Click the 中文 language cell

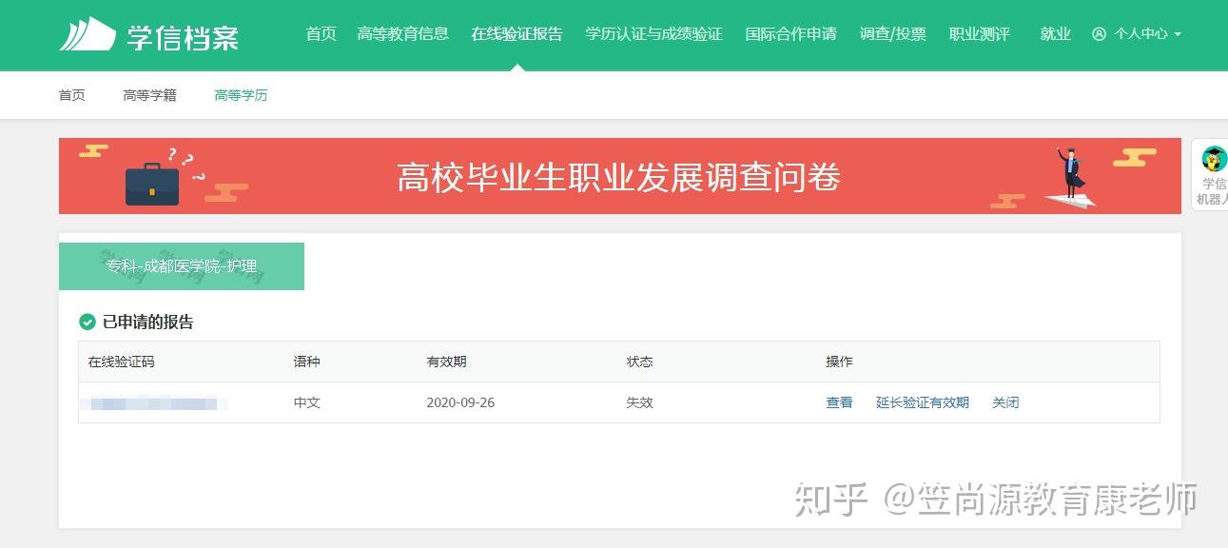(x=307, y=402)
